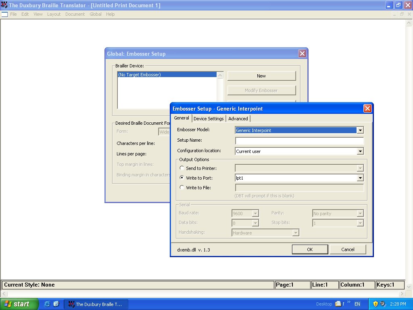The image size is (413, 310).
Task: Click the tray icon next to the clock
Action: point(383,304)
